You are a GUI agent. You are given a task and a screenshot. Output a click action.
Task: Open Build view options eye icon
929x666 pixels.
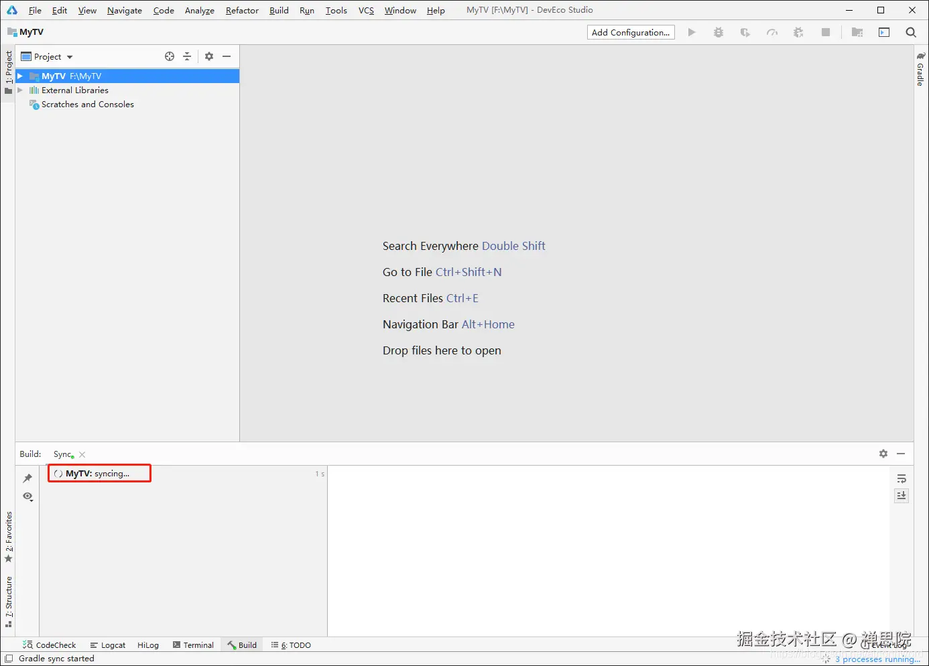(27, 496)
